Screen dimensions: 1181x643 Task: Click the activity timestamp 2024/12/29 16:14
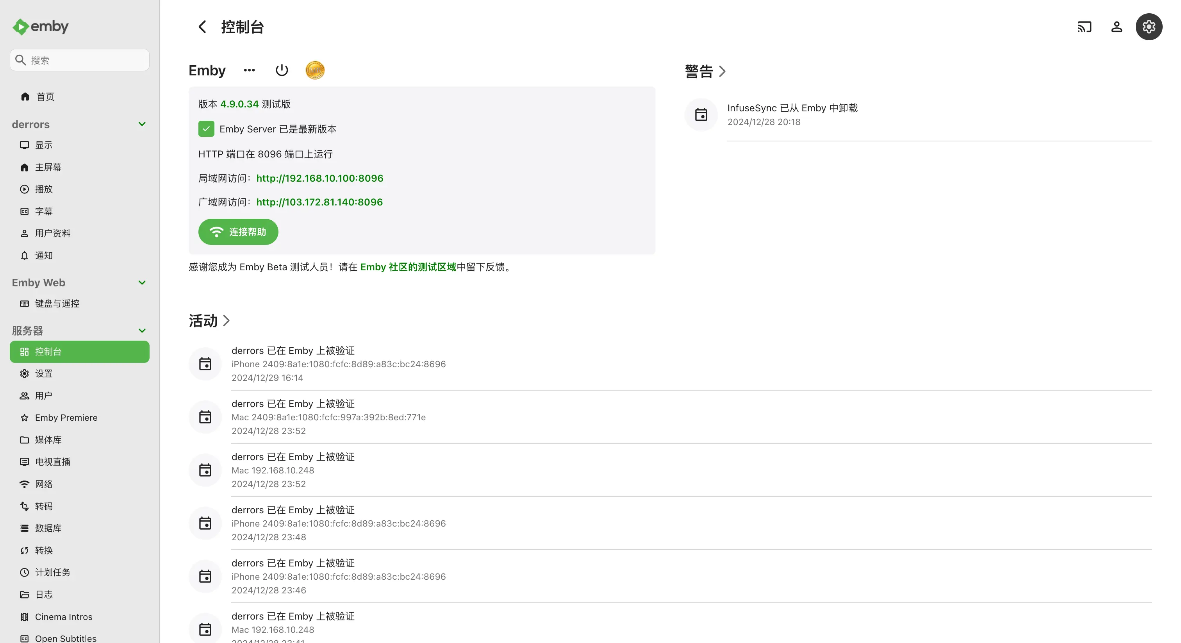point(267,378)
